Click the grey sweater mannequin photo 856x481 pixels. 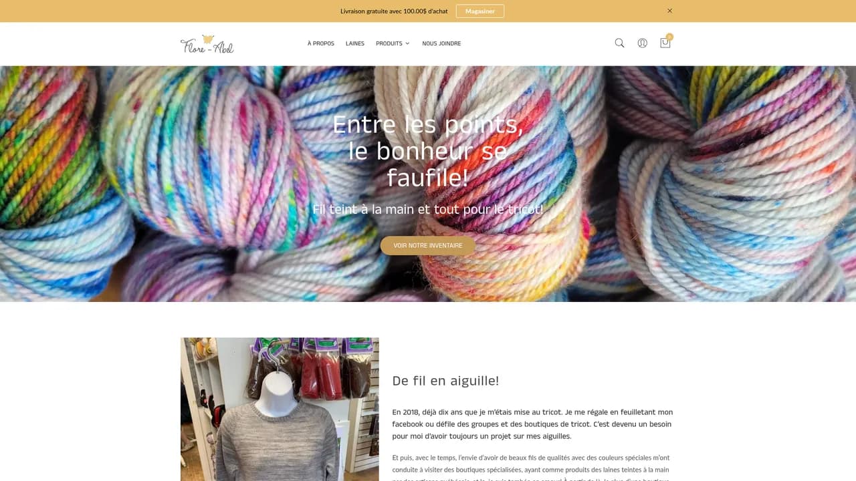click(x=280, y=409)
